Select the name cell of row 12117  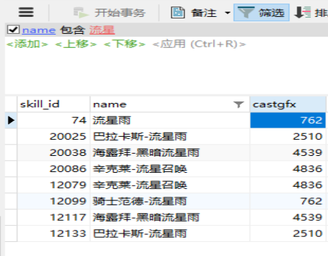pyautogui.click(x=170, y=217)
